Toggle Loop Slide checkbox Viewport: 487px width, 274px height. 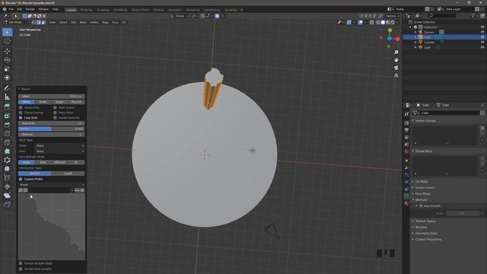pyautogui.click(x=21, y=118)
